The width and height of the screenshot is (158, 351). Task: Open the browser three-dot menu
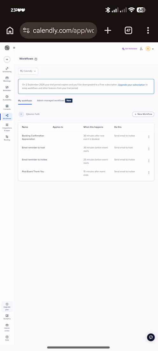pos(148,30)
